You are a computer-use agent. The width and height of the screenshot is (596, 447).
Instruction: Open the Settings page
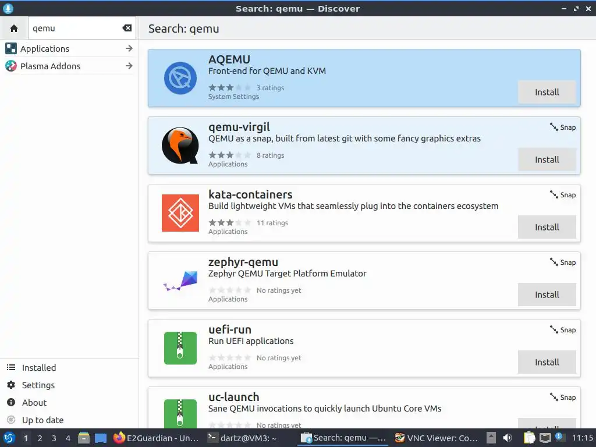69,385
